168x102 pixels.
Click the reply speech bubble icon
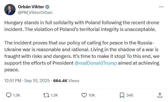tap(9, 95)
